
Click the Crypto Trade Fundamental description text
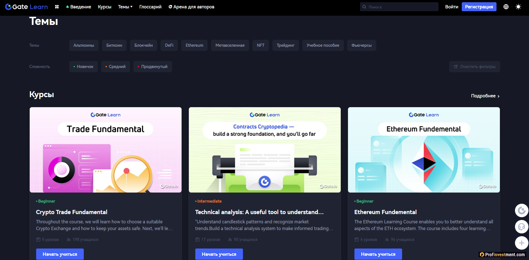(x=104, y=225)
